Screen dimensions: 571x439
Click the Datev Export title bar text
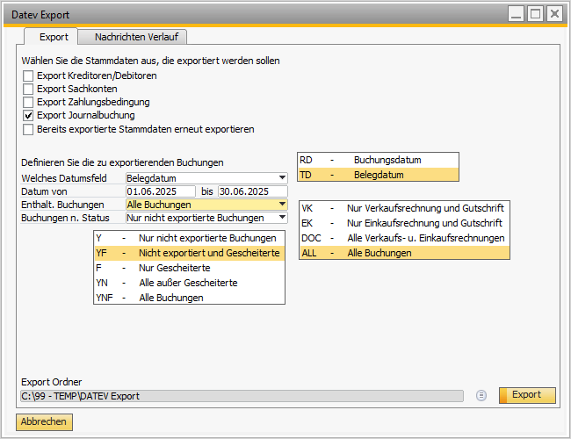(x=40, y=15)
